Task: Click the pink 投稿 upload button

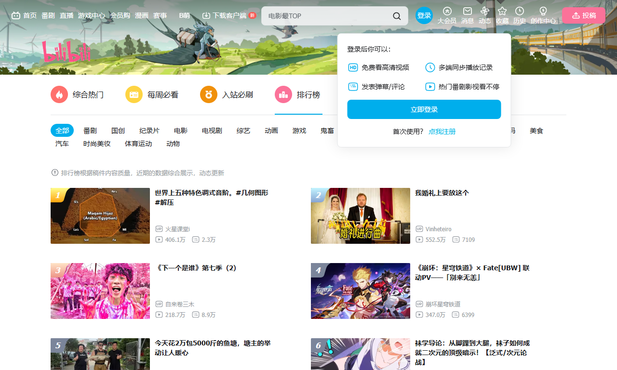Action: (583, 15)
